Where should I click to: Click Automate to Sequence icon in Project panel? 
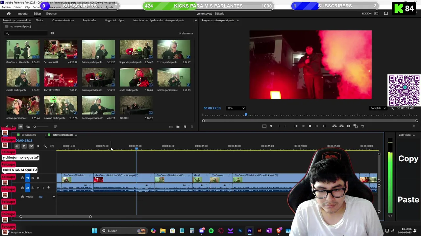coord(171,127)
